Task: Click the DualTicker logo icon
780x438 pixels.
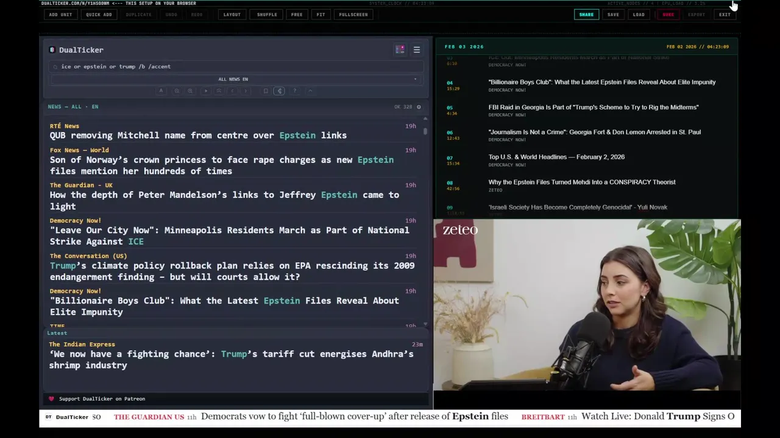Action: pos(52,50)
